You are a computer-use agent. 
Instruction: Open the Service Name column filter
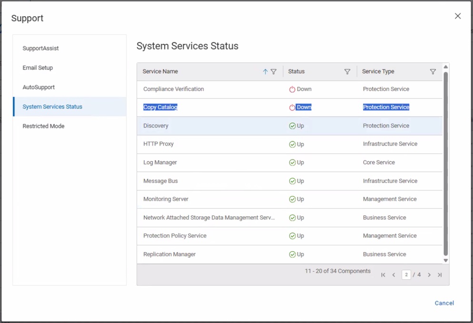pyautogui.click(x=274, y=71)
